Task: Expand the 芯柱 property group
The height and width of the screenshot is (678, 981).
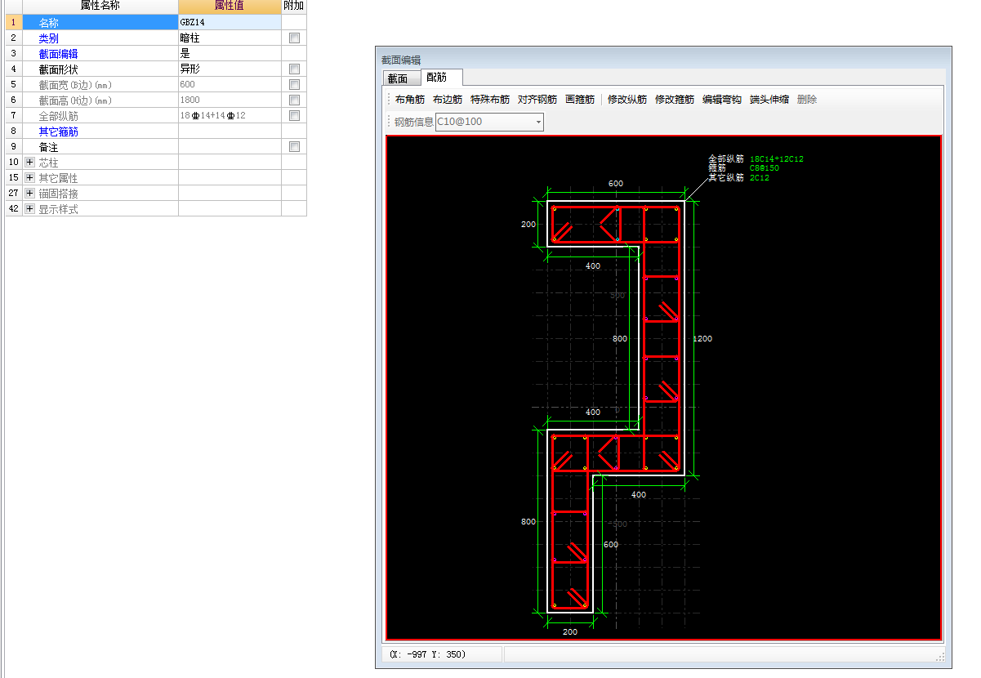Action: coord(30,163)
